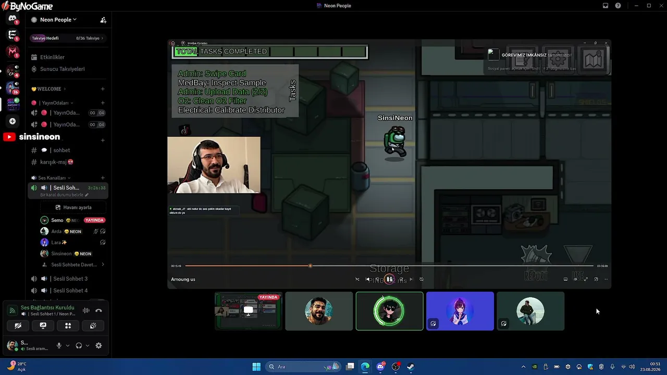Open Microsoft Edge from taskbar

365,367
